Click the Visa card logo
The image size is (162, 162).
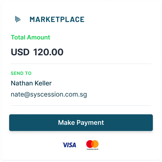point(69,145)
